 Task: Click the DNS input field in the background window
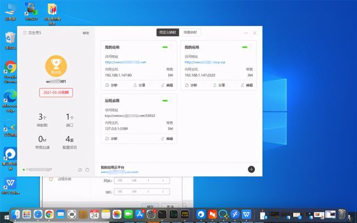tap(142, 192)
